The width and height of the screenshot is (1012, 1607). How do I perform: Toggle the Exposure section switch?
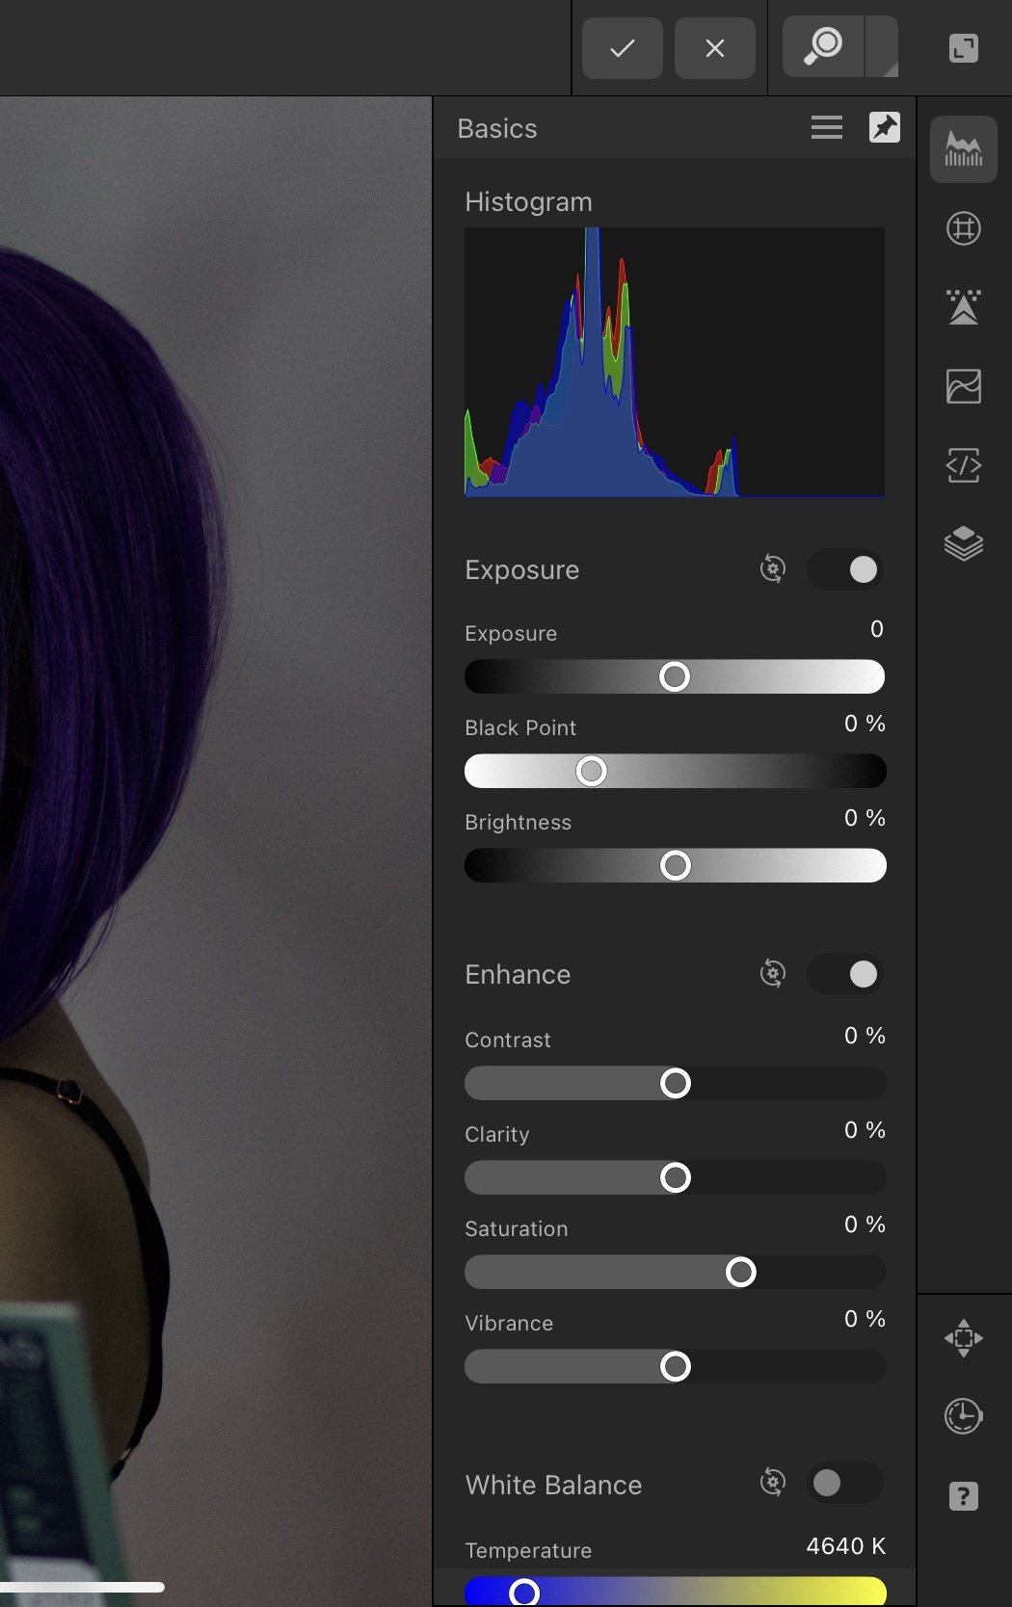(x=845, y=569)
